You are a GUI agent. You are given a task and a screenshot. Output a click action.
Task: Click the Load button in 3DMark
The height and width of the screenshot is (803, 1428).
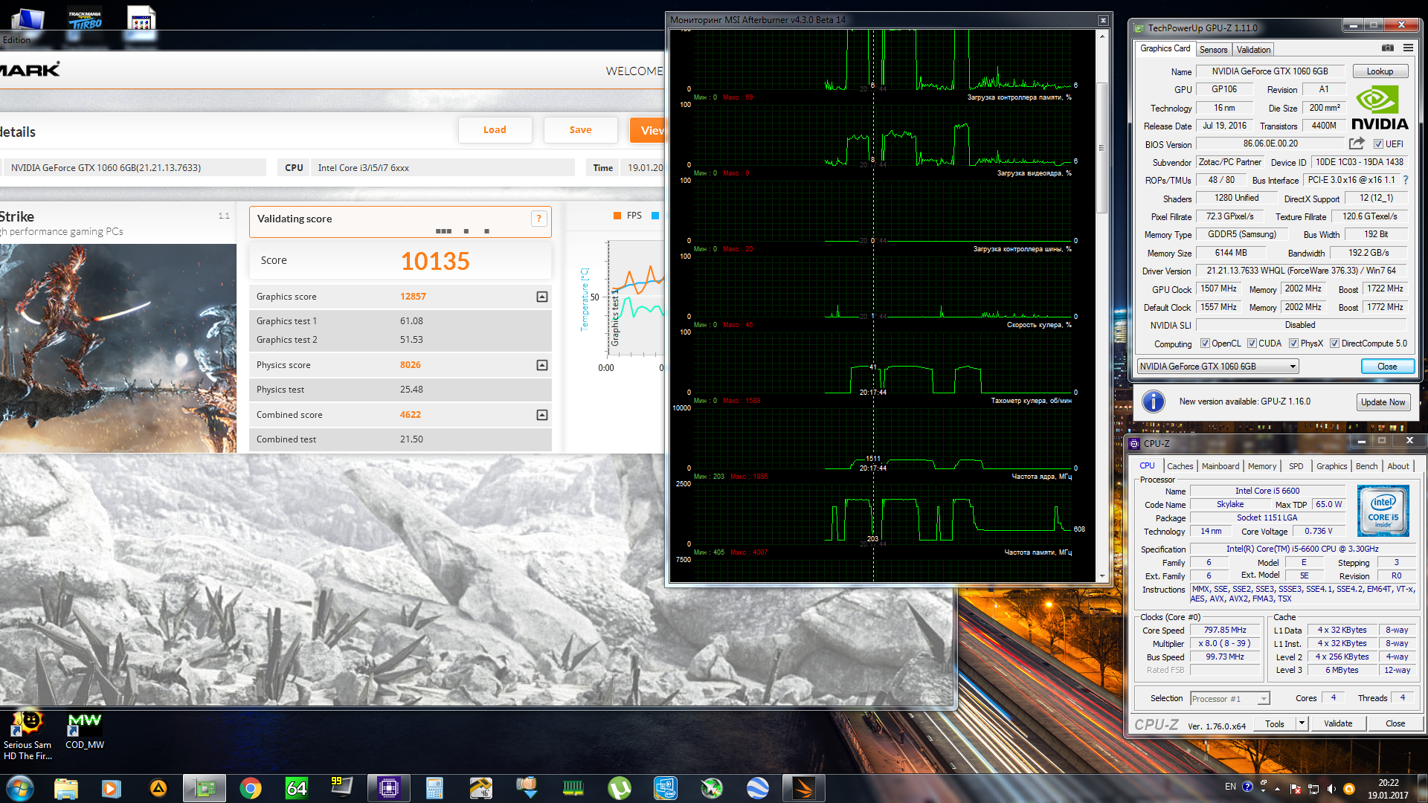(x=495, y=130)
